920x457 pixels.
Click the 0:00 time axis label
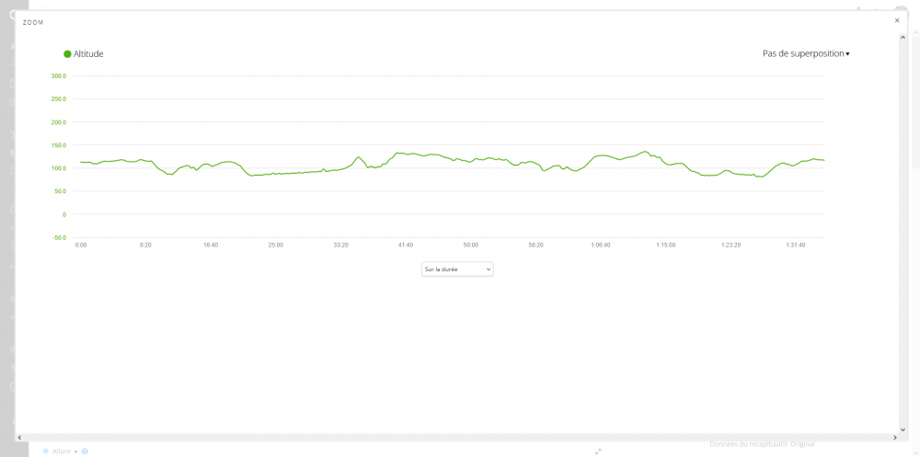coord(81,245)
